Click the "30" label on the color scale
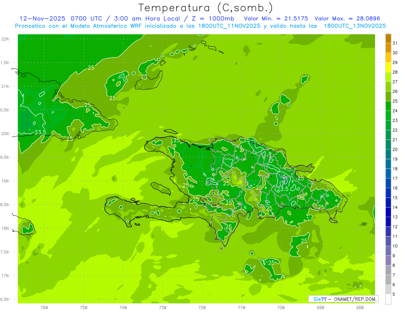Image resolution: width=404 pixels, height=312 pixels. [395, 53]
